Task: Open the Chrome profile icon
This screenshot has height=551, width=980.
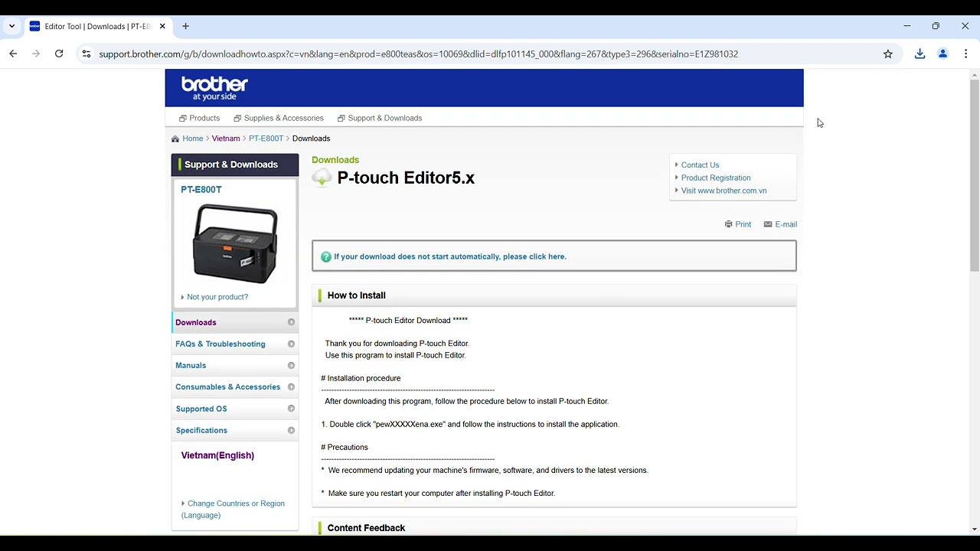Action: [x=942, y=54]
